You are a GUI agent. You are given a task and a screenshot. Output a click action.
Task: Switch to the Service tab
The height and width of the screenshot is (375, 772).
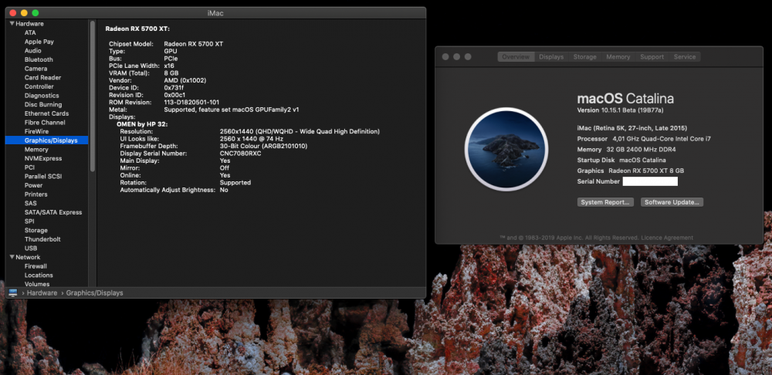point(684,56)
